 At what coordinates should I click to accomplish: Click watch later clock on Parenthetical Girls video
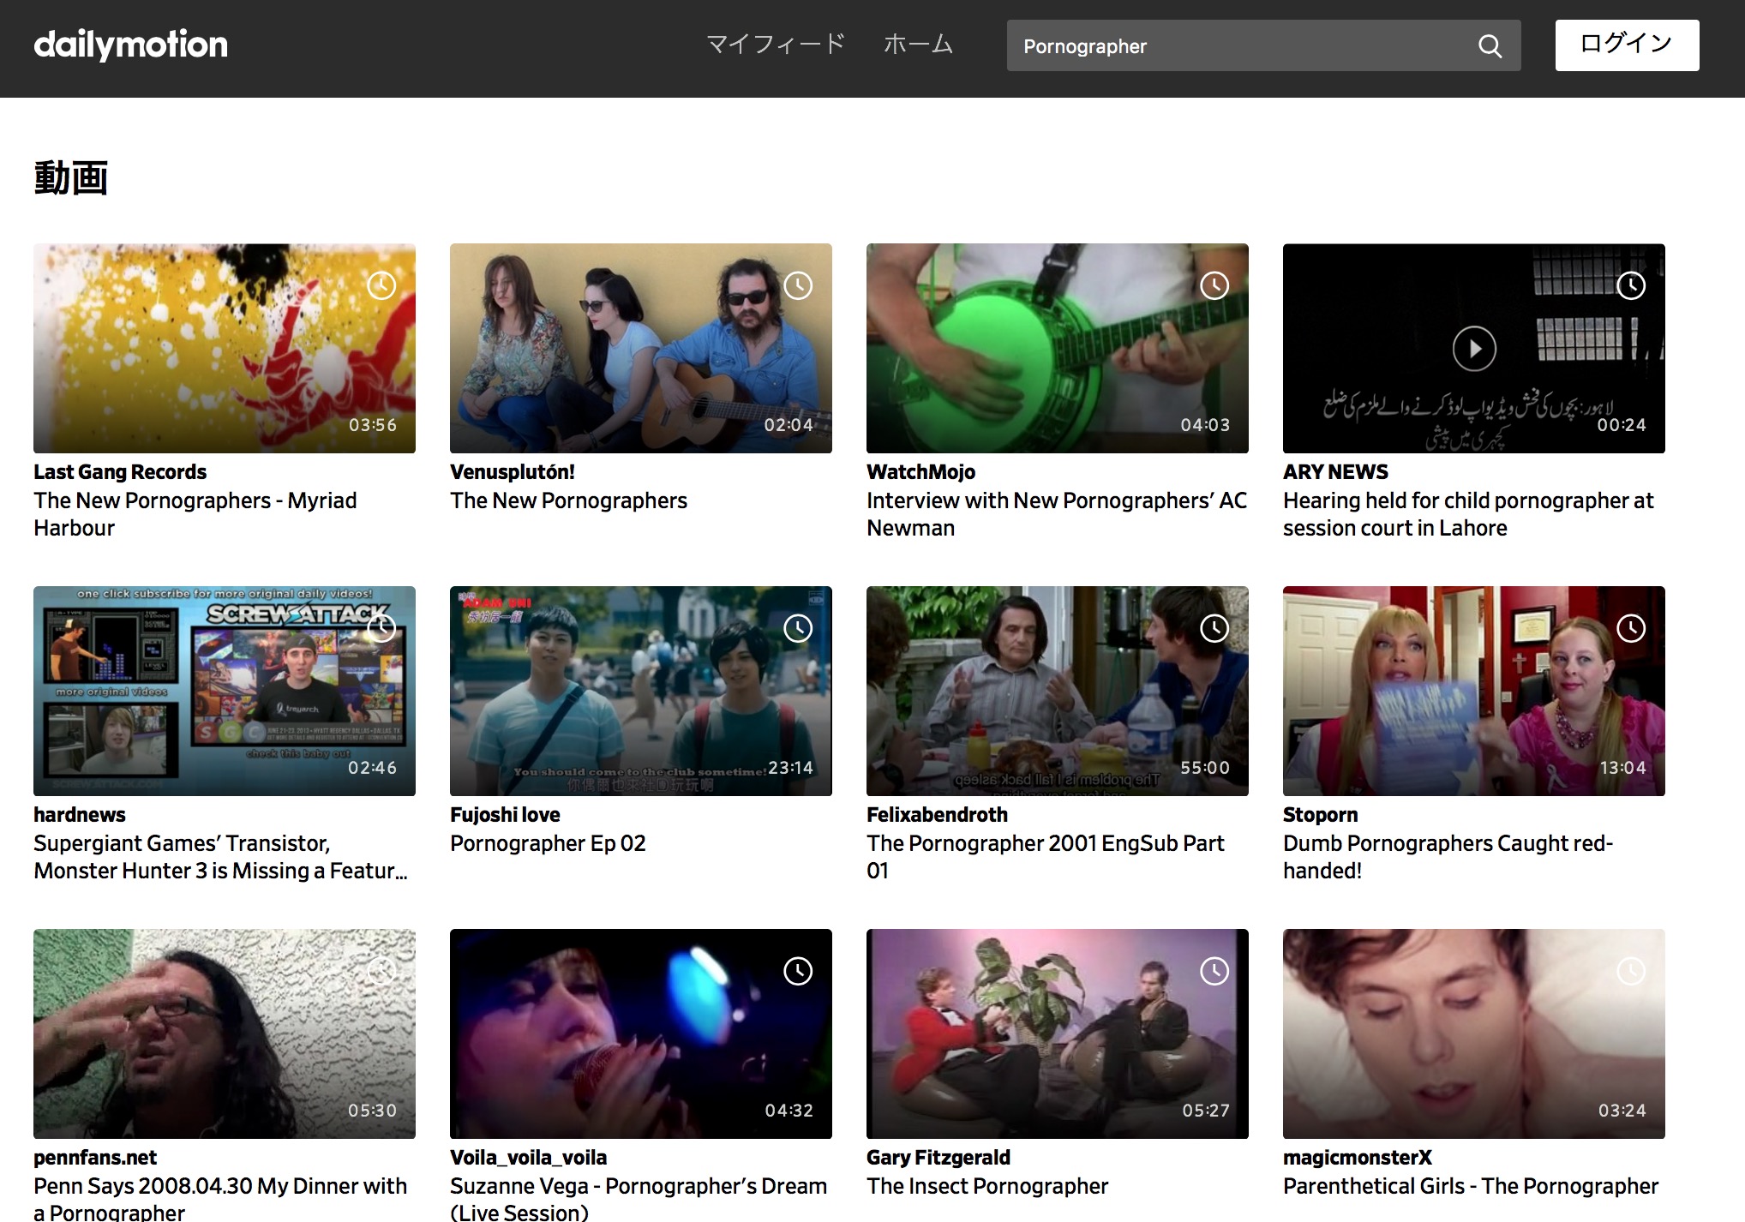pyautogui.click(x=1631, y=971)
